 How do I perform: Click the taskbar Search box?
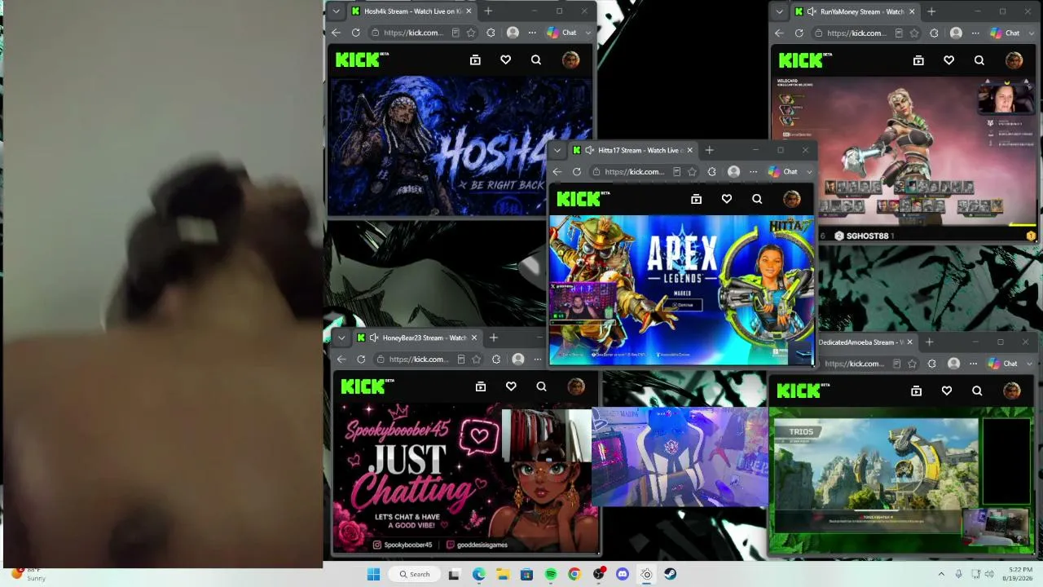415,574
